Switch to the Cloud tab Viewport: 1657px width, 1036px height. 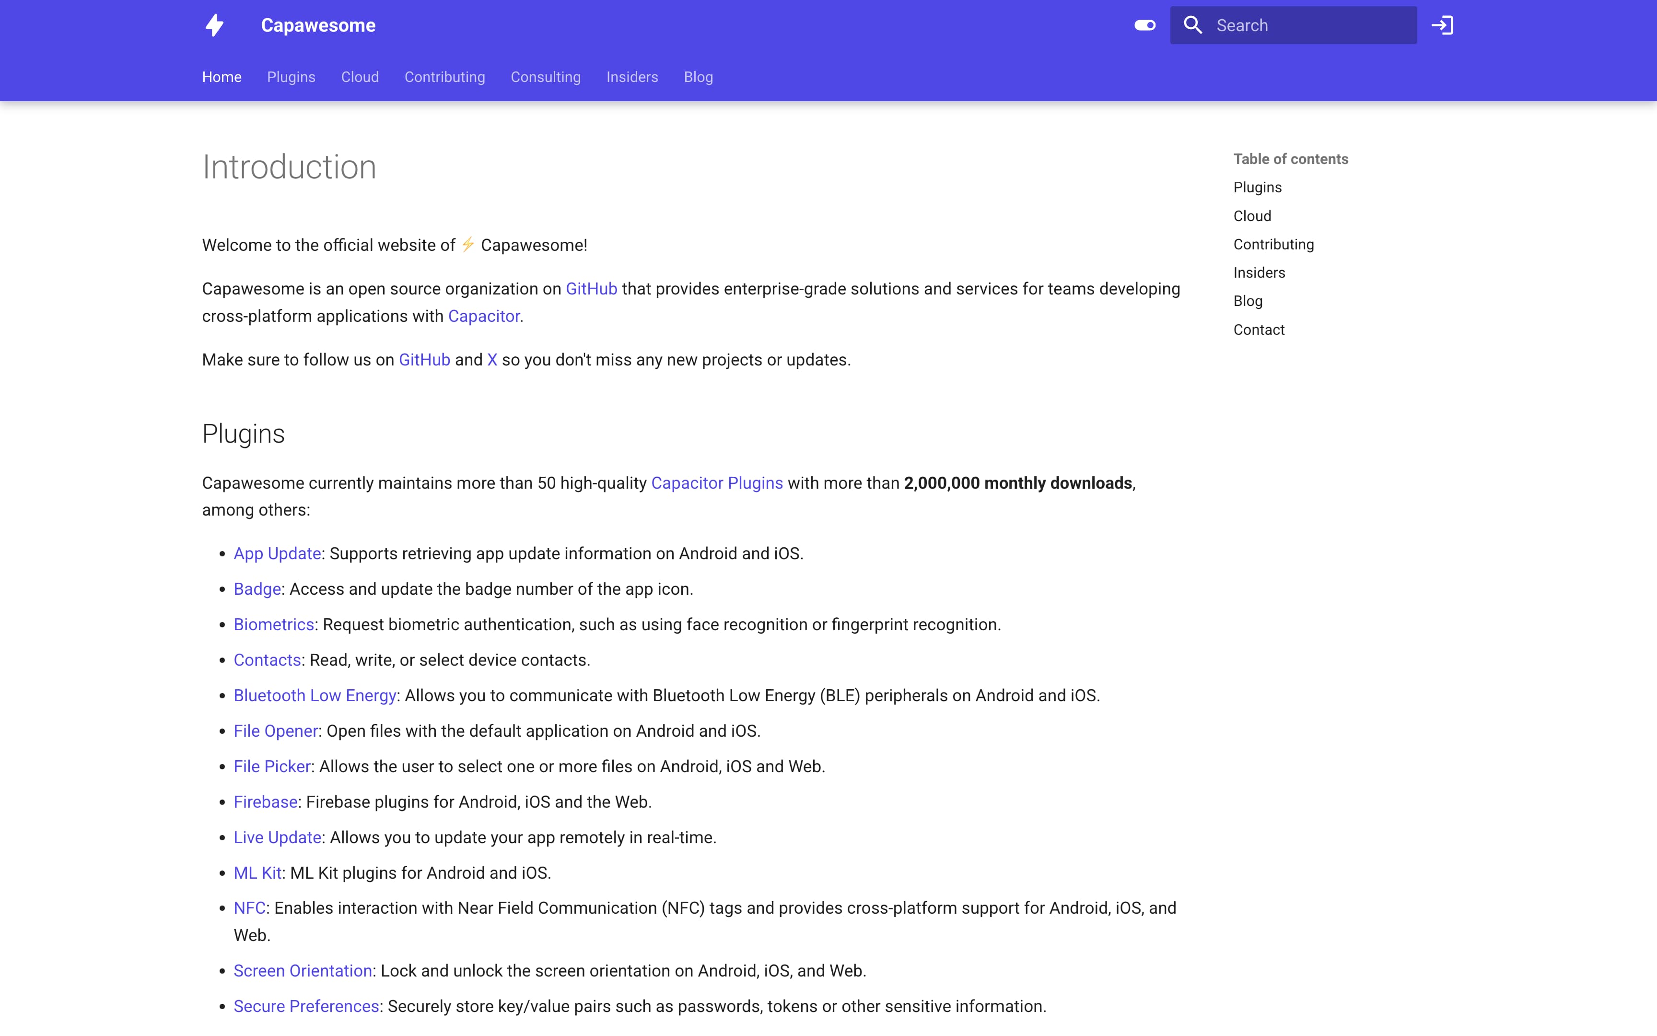pyautogui.click(x=360, y=77)
